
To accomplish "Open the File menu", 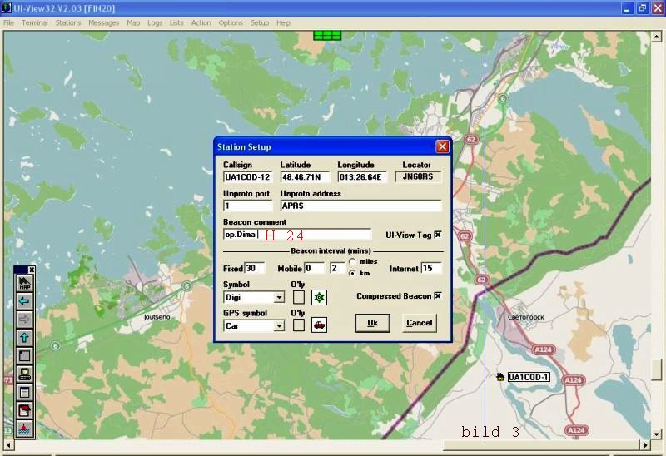I will (x=8, y=23).
